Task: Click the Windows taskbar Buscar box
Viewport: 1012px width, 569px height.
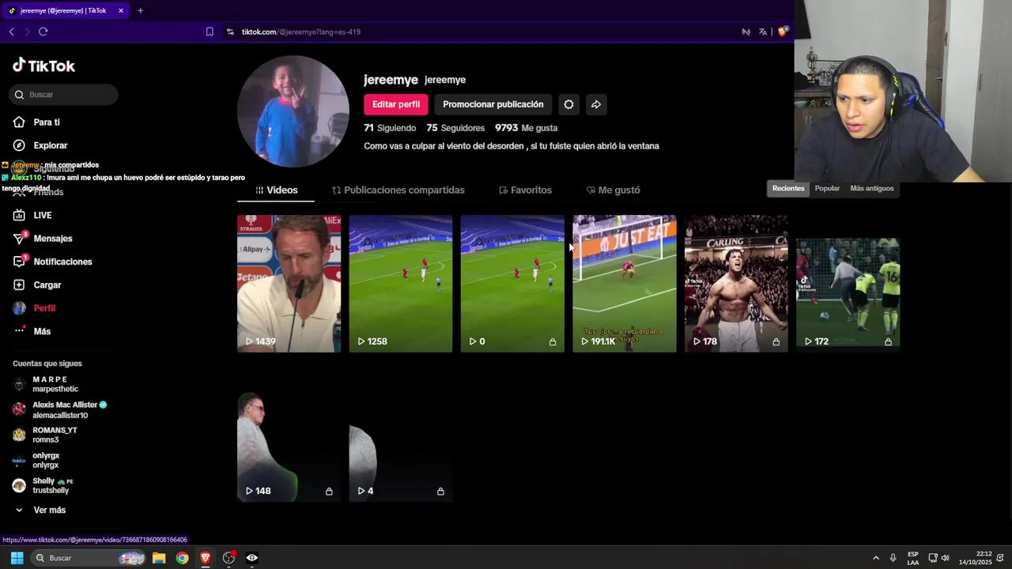Action: point(88,558)
